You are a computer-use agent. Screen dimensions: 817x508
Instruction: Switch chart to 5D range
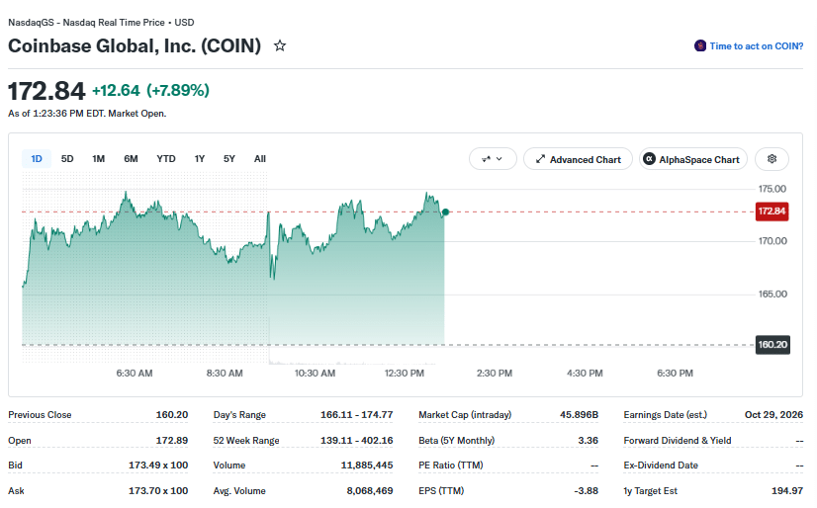coord(67,159)
